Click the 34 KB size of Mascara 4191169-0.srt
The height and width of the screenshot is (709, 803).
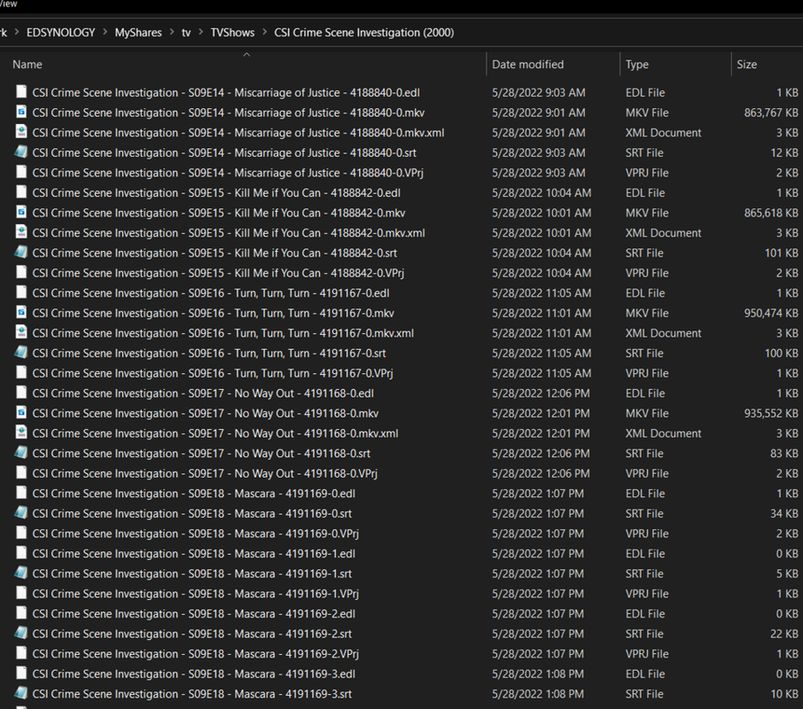(784, 513)
